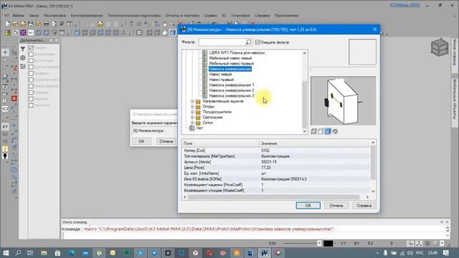Toggle the third checkbox in side panel list
Image resolution: width=459 pixels, height=258 pixels.
pyautogui.click(x=31, y=60)
